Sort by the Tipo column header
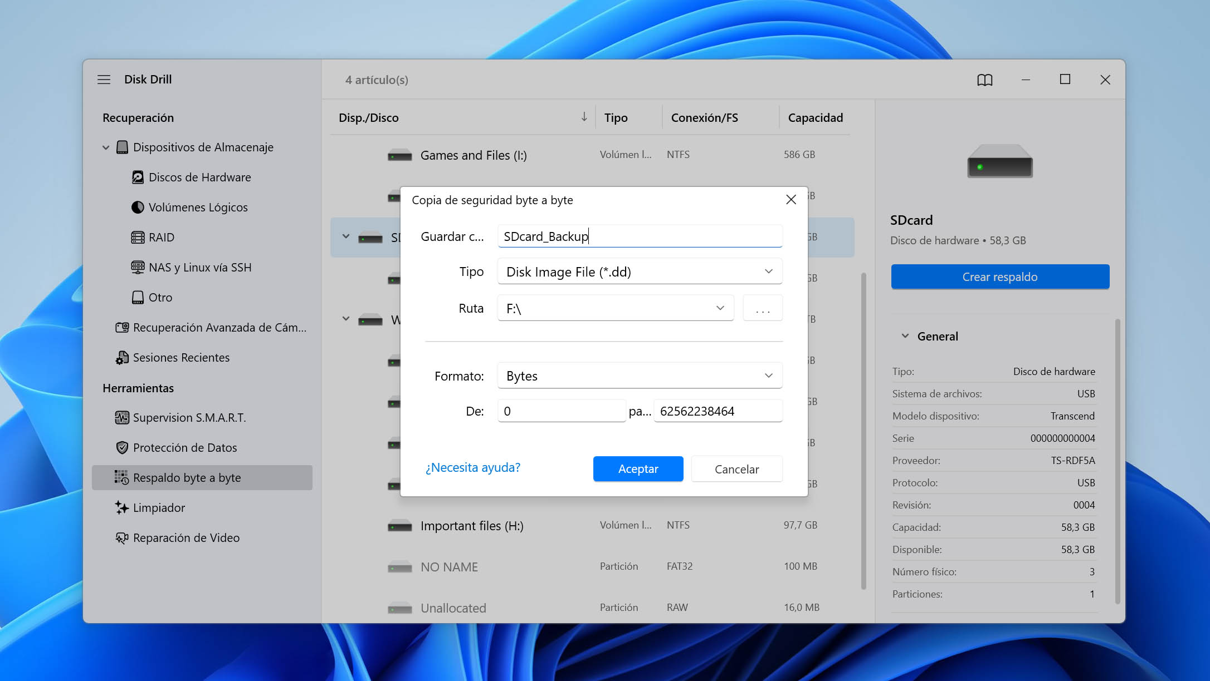The width and height of the screenshot is (1210, 681). (x=616, y=117)
